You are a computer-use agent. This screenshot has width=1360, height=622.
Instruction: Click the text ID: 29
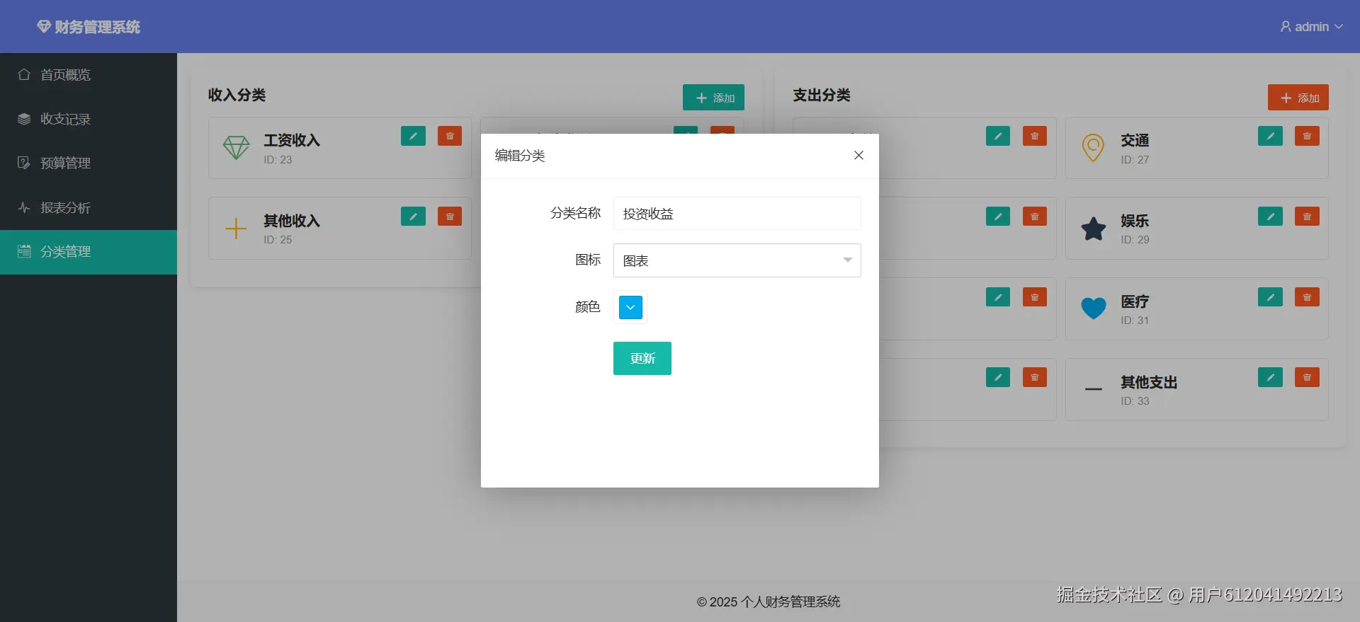(1135, 240)
